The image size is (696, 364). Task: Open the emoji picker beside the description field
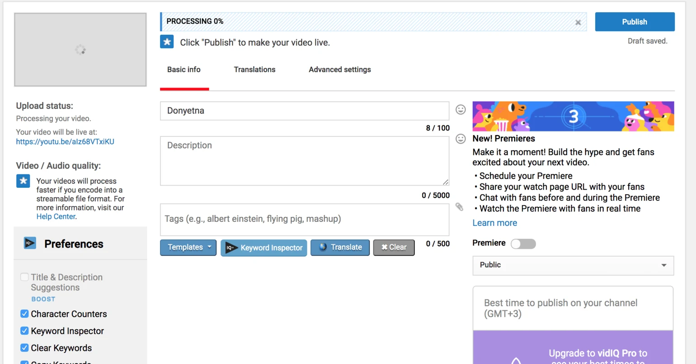tap(461, 139)
